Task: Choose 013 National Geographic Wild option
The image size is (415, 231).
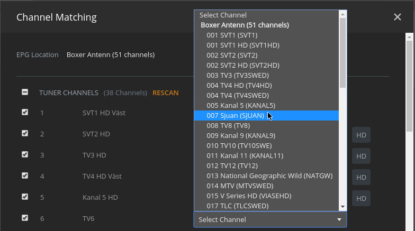Action: tap(269, 176)
